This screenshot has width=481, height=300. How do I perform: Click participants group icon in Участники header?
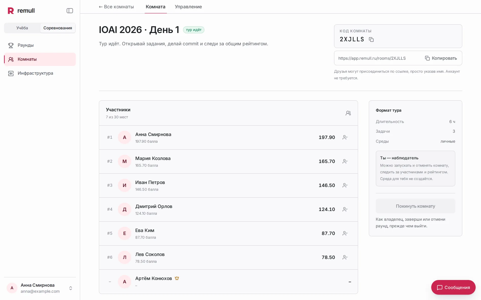coord(348,113)
